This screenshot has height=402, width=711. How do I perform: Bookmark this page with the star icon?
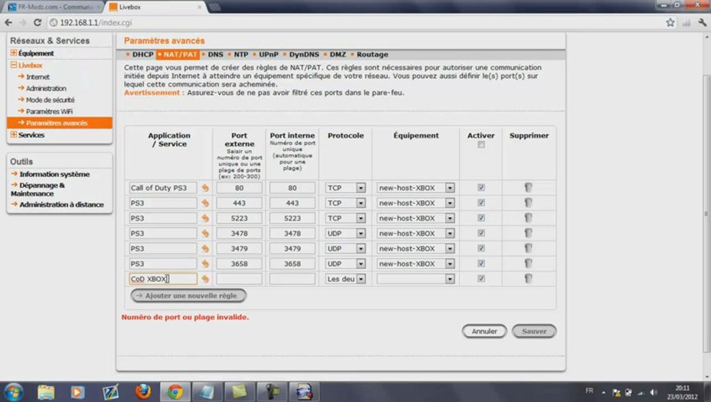pyautogui.click(x=670, y=23)
